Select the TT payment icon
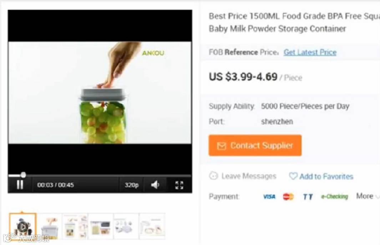380x245 pixels. 308,197
